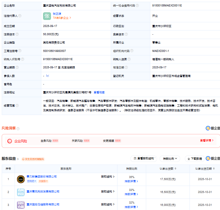This screenshot has height=210, width=220.
Task: Open the insured-count trend chart icon
Action: tap(48, 76)
